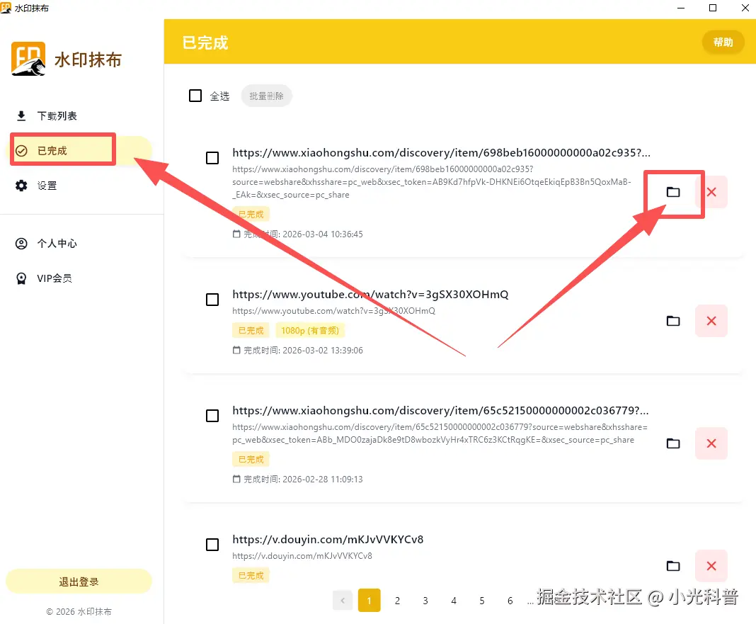Click the © 2026 水印抹布 footer text
Viewport: 756px width, 624px height.
pos(79,611)
